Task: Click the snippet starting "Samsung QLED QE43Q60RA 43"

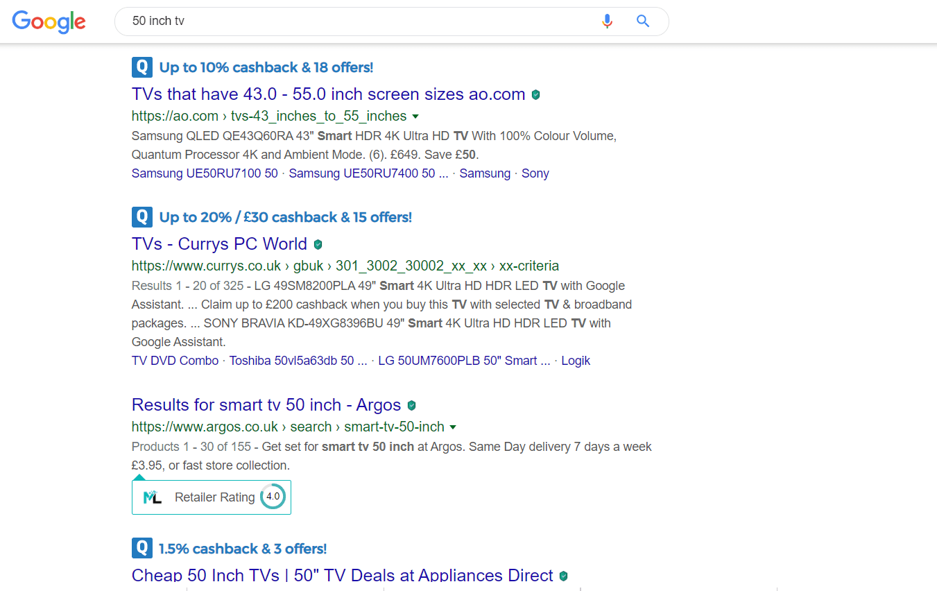Action: coord(374,145)
